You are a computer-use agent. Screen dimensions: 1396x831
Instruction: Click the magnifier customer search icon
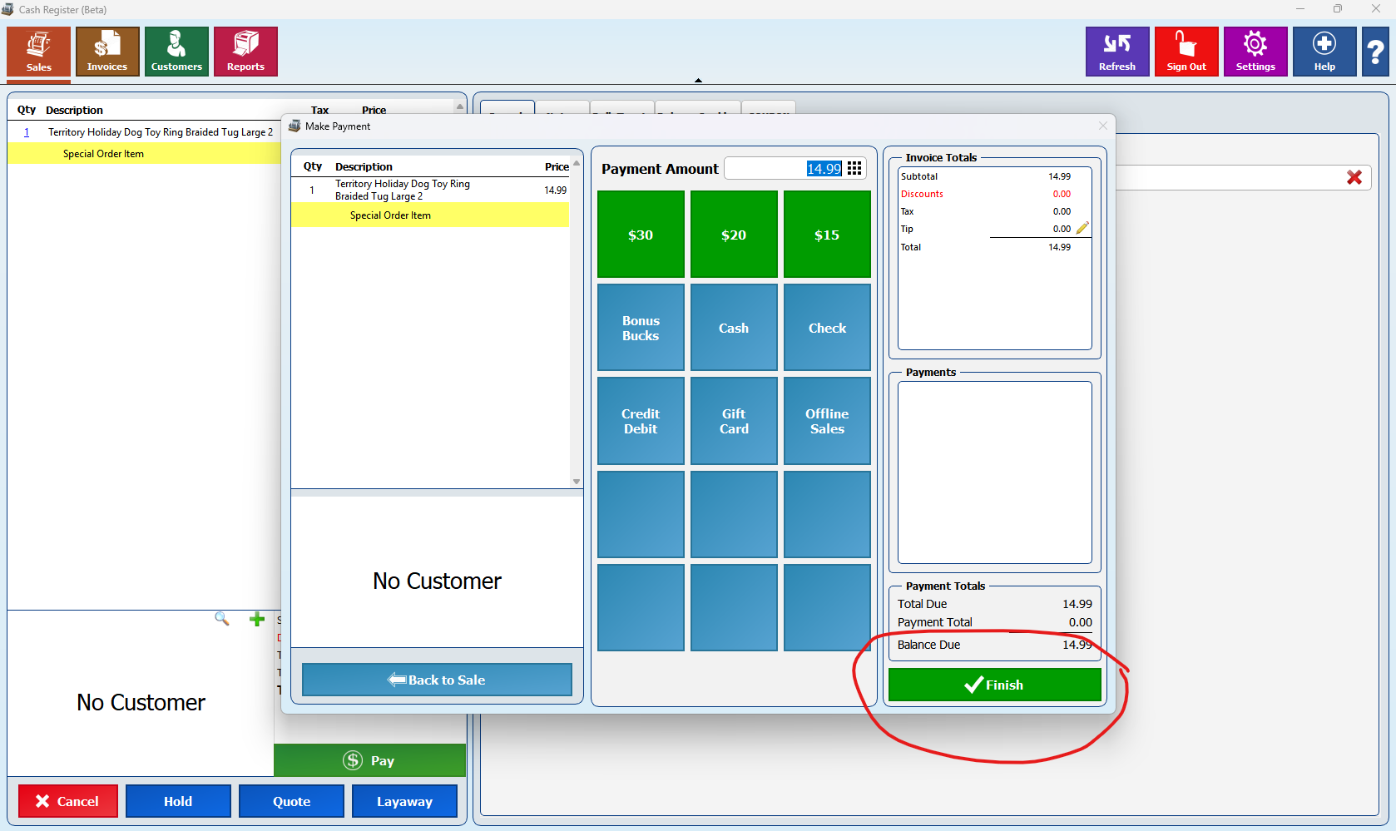222,619
